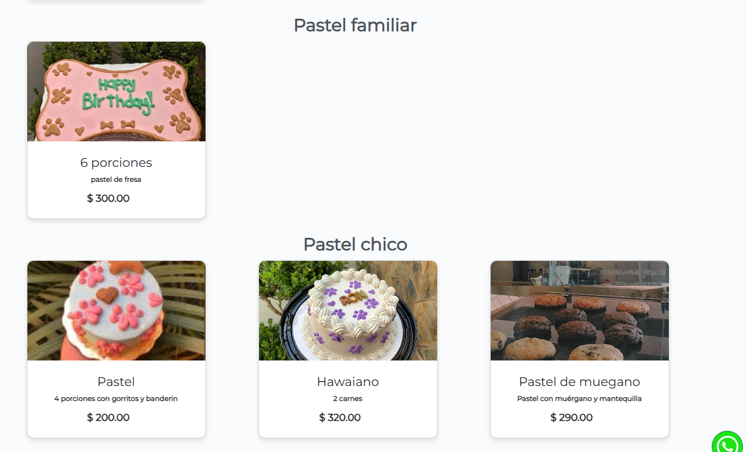Click the "6 porciones" product title
The height and width of the screenshot is (452, 746).
tap(116, 162)
